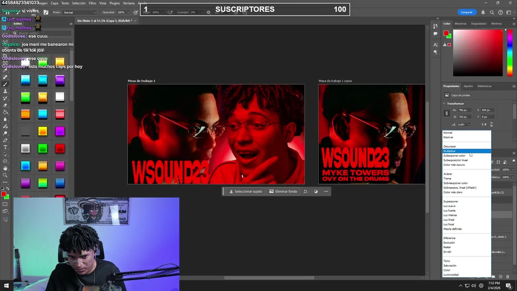Open the Ventana menu
The width and height of the screenshot is (517, 291).
click(128, 3)
